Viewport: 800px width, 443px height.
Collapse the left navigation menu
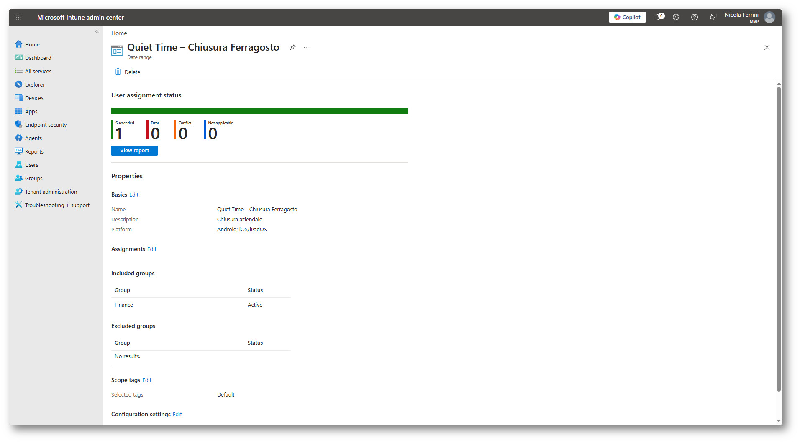[x=97, y=31]
